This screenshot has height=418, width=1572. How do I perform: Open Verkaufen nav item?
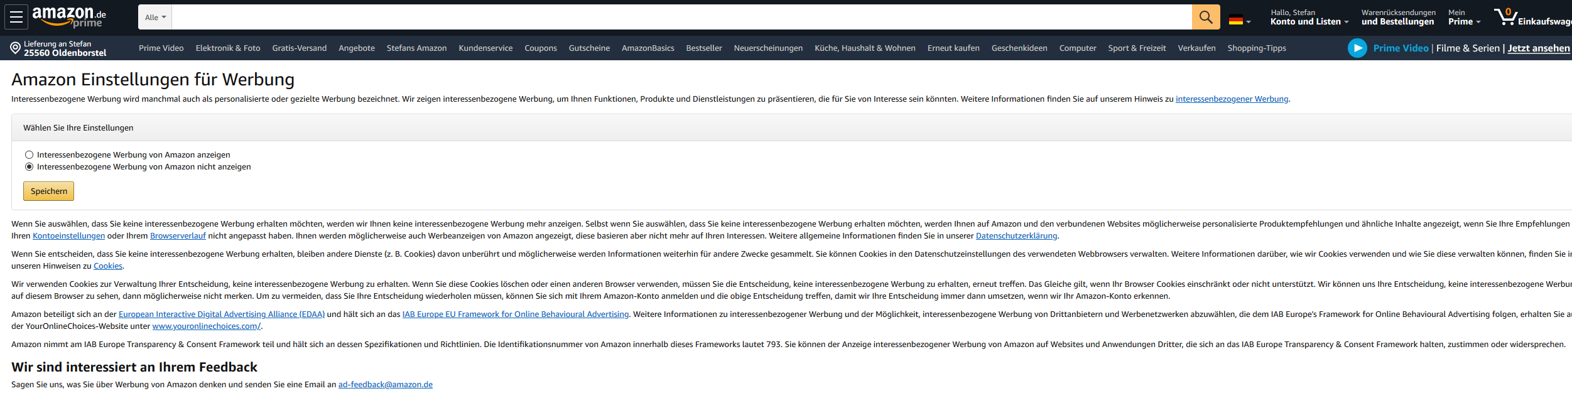[1196, 48]
